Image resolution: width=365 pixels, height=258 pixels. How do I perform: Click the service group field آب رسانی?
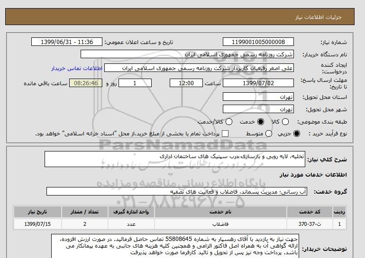tap(177, 192)
